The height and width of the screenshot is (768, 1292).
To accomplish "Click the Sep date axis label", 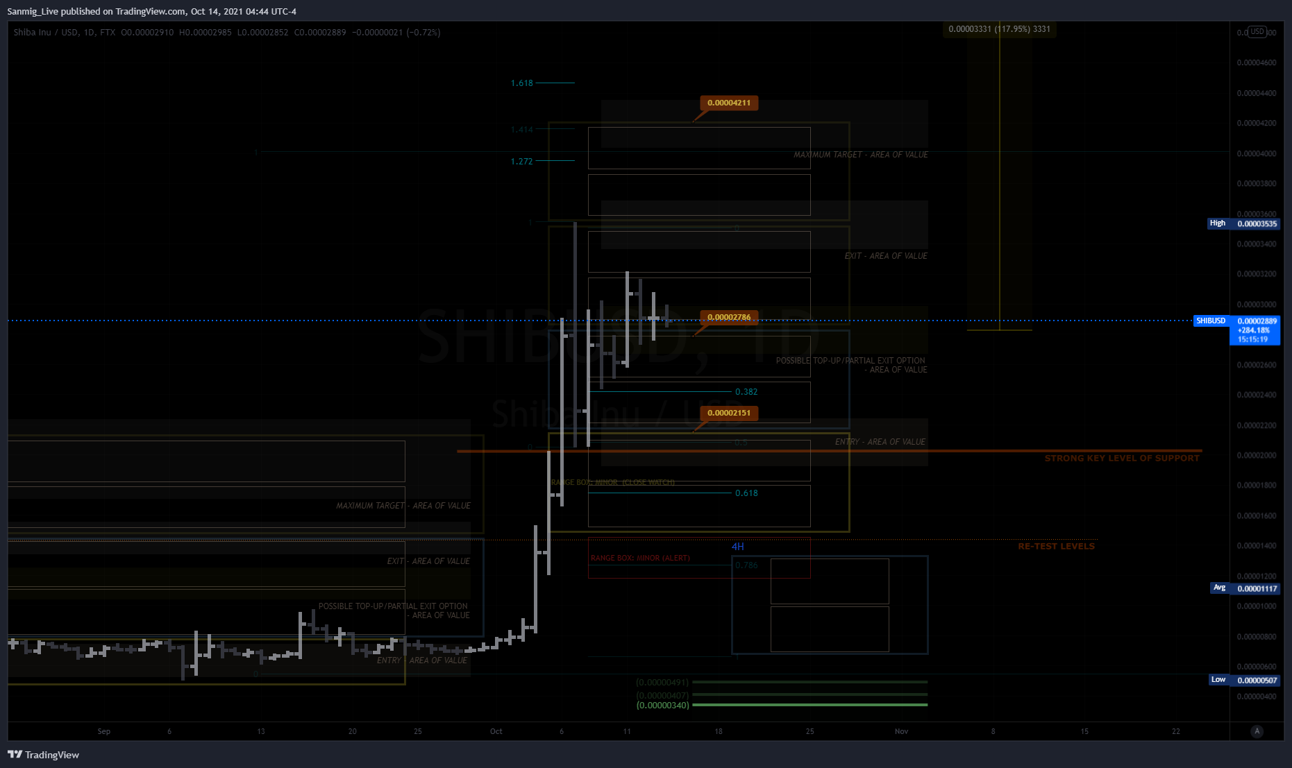I will tap(104, 731).
